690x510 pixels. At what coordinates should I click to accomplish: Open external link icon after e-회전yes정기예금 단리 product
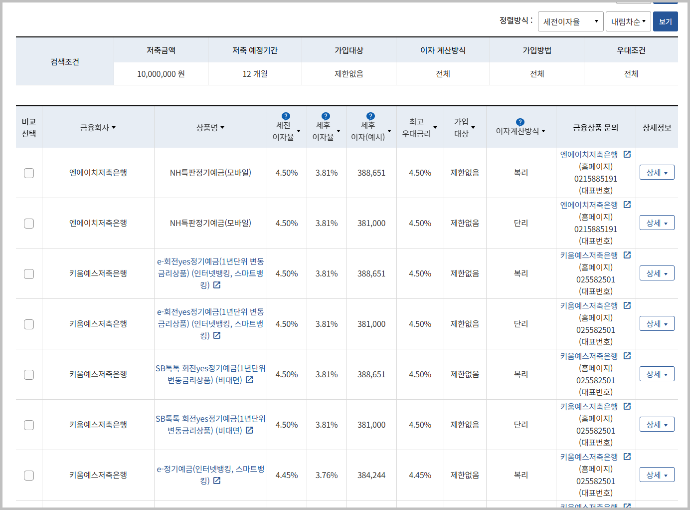tap(217, 335)
